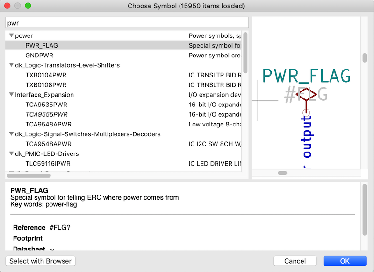The image size is (374, 272).
Task: Click the preview pane vertical scrollbar
Action: tap(365, 58)
